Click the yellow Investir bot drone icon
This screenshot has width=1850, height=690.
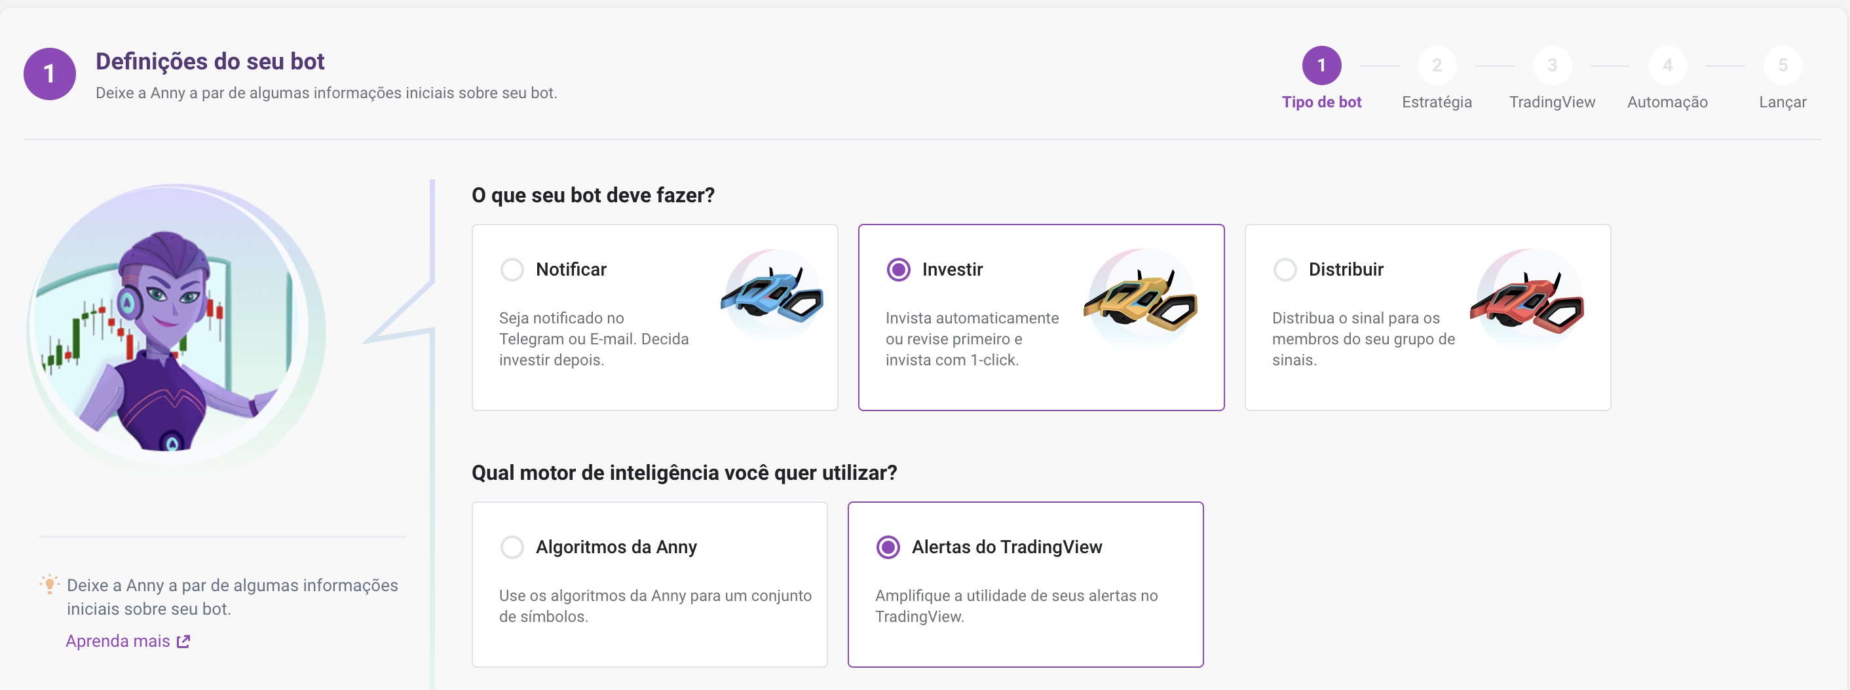(1141, 299)
